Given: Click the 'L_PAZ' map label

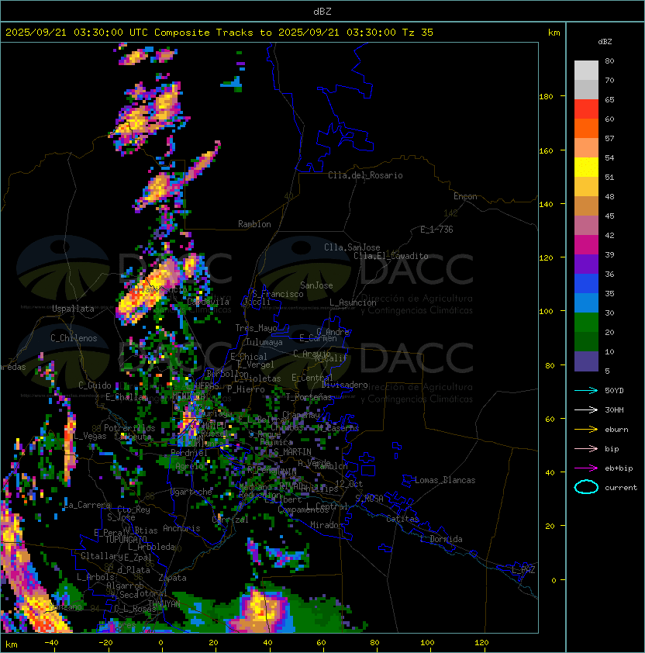Looking at the screenshot, I should [523, 570].
